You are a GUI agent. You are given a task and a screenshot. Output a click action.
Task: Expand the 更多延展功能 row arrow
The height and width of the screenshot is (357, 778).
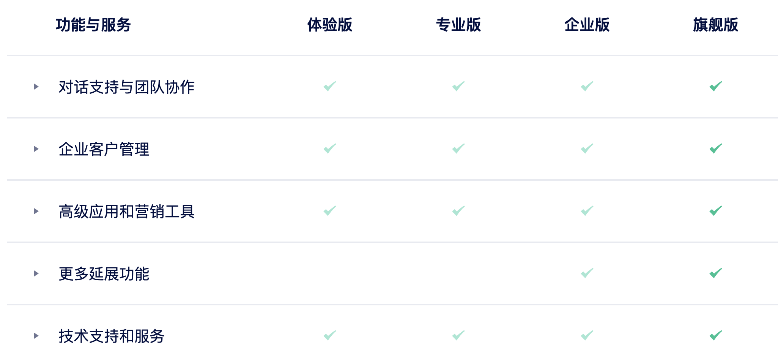pos(36,273)
